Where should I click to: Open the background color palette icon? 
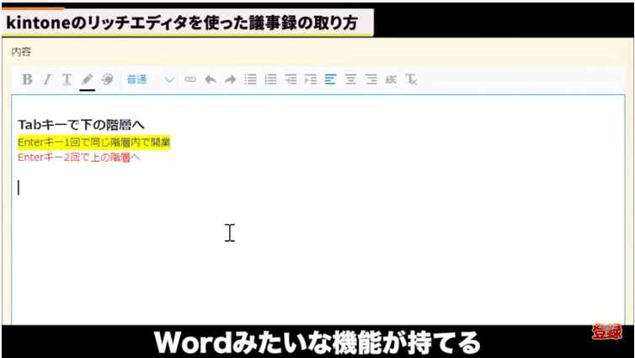(107, 79)
